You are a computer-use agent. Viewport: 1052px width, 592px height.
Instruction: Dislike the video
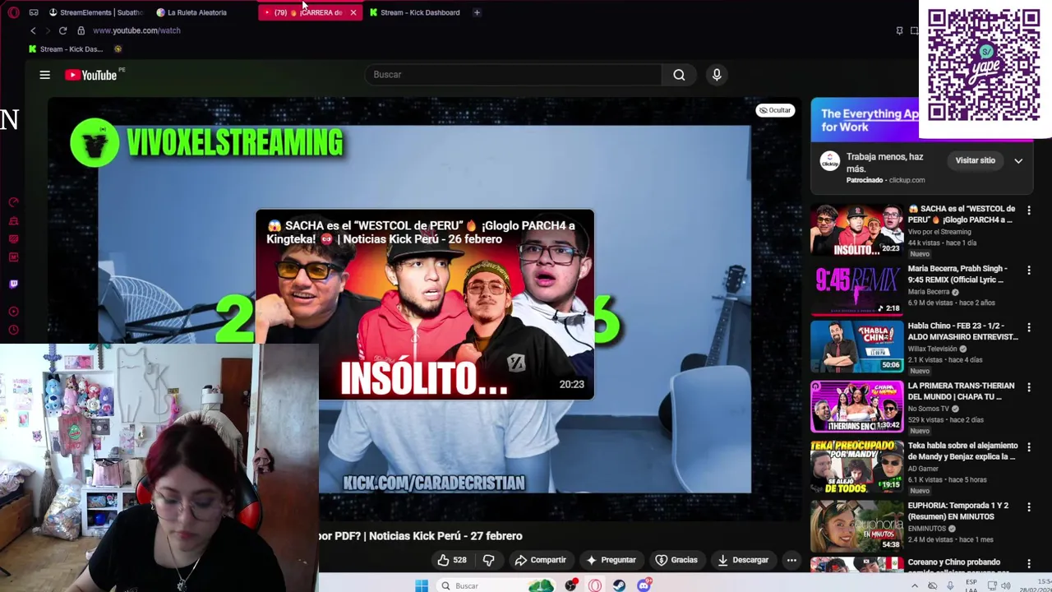[x=488, y=560]
